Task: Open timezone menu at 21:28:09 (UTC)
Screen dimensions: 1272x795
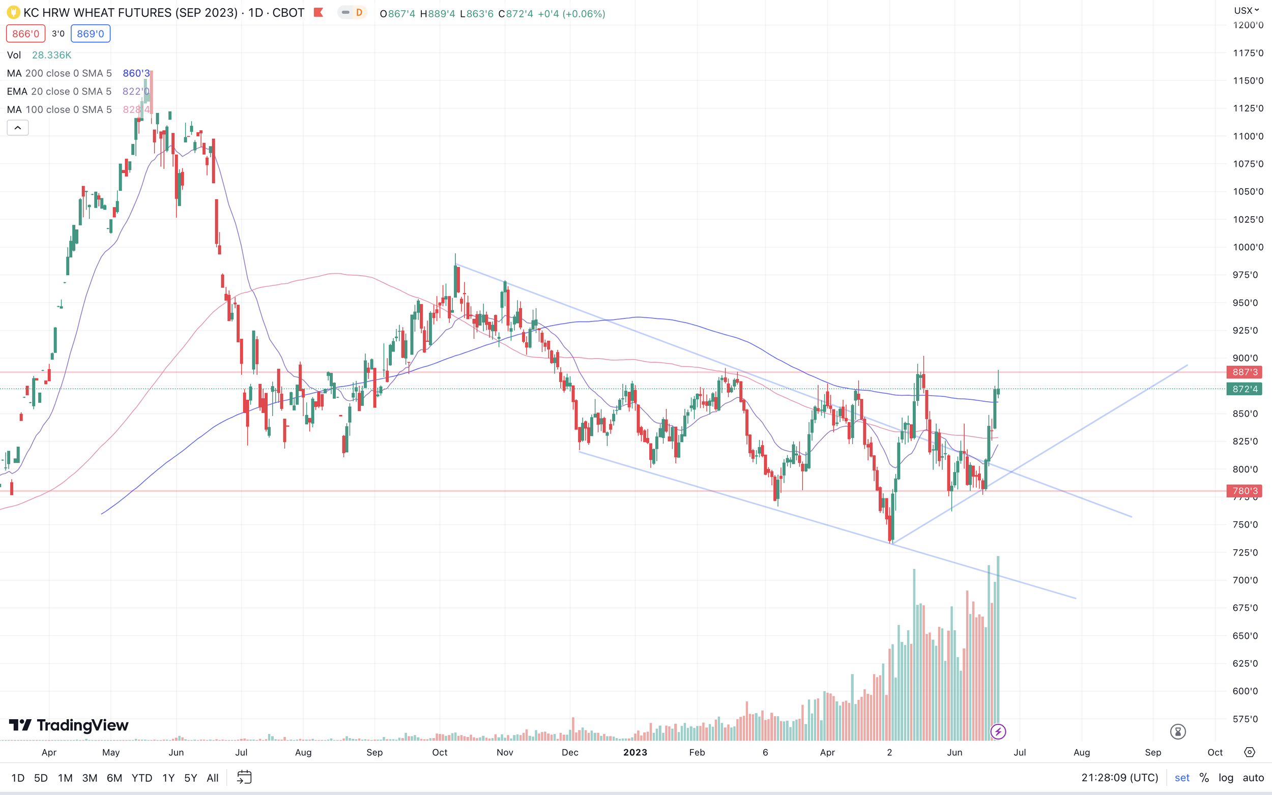Action: point(1119,778)
